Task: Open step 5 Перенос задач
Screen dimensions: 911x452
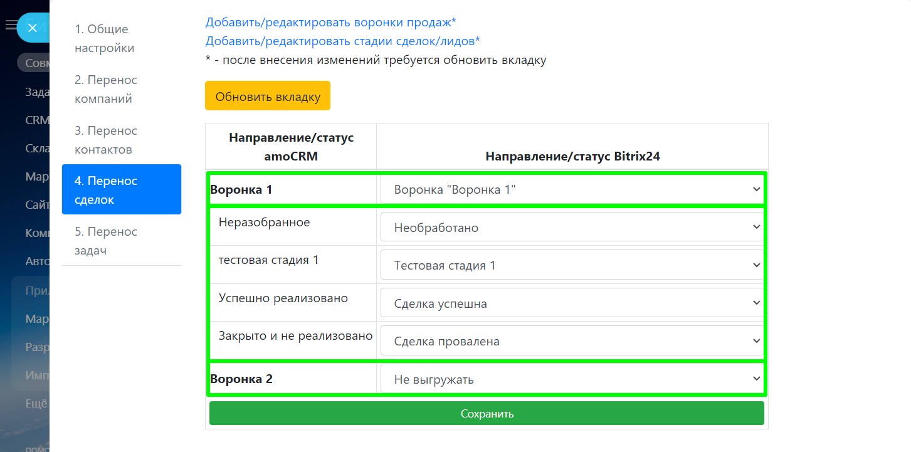Action: 121,241
